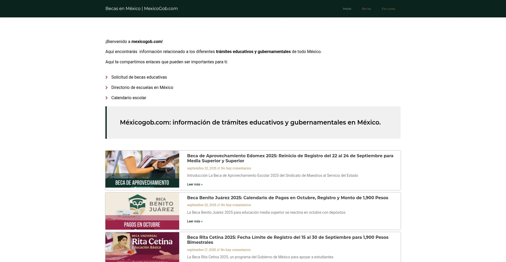Open No hay comentarios for Beca de Aprovechamiento

coord(235,168)
